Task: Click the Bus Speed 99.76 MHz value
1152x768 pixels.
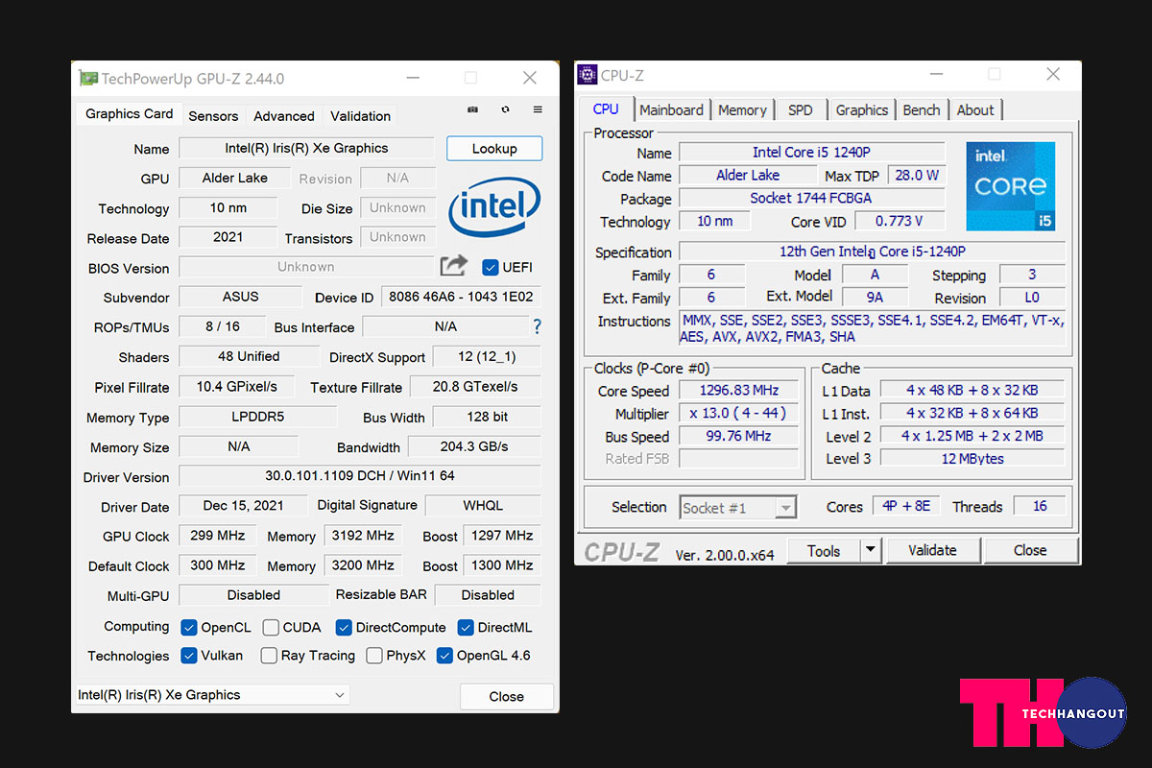Action: (x=738, y=436)
